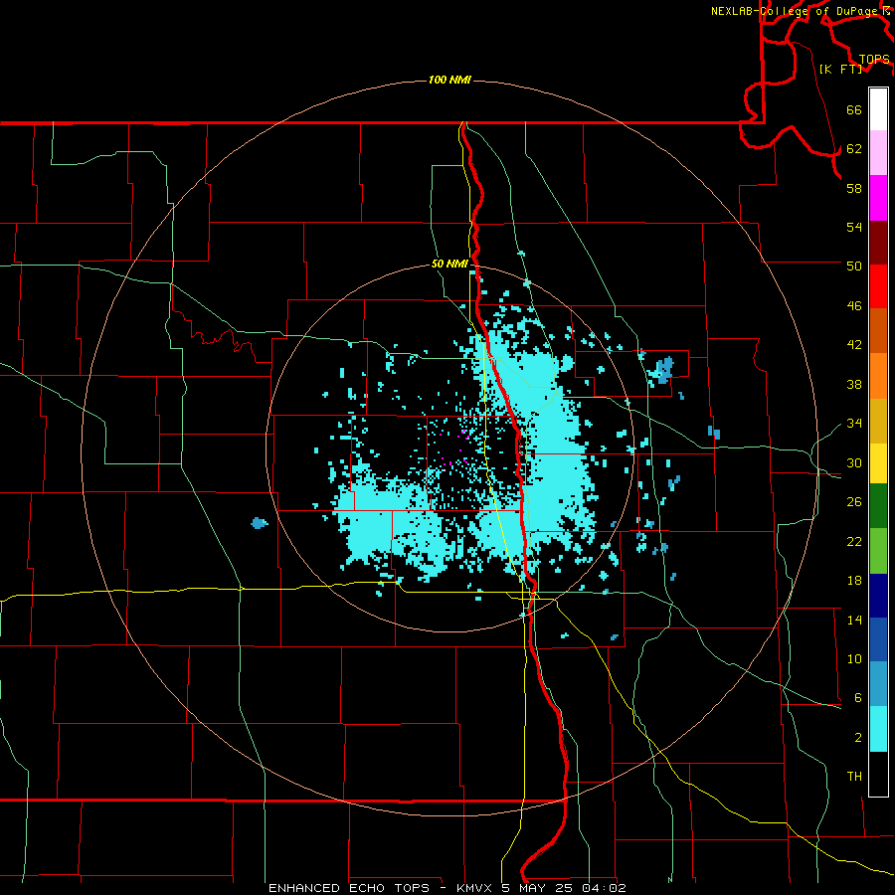Click the ENHANCED ECHO TOPS caption
Screen dimensions: 895x895
[349, 888]
